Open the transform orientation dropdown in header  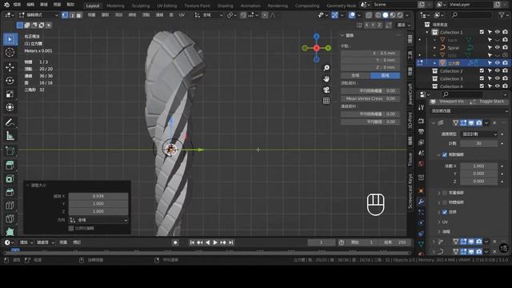[209, 15]
